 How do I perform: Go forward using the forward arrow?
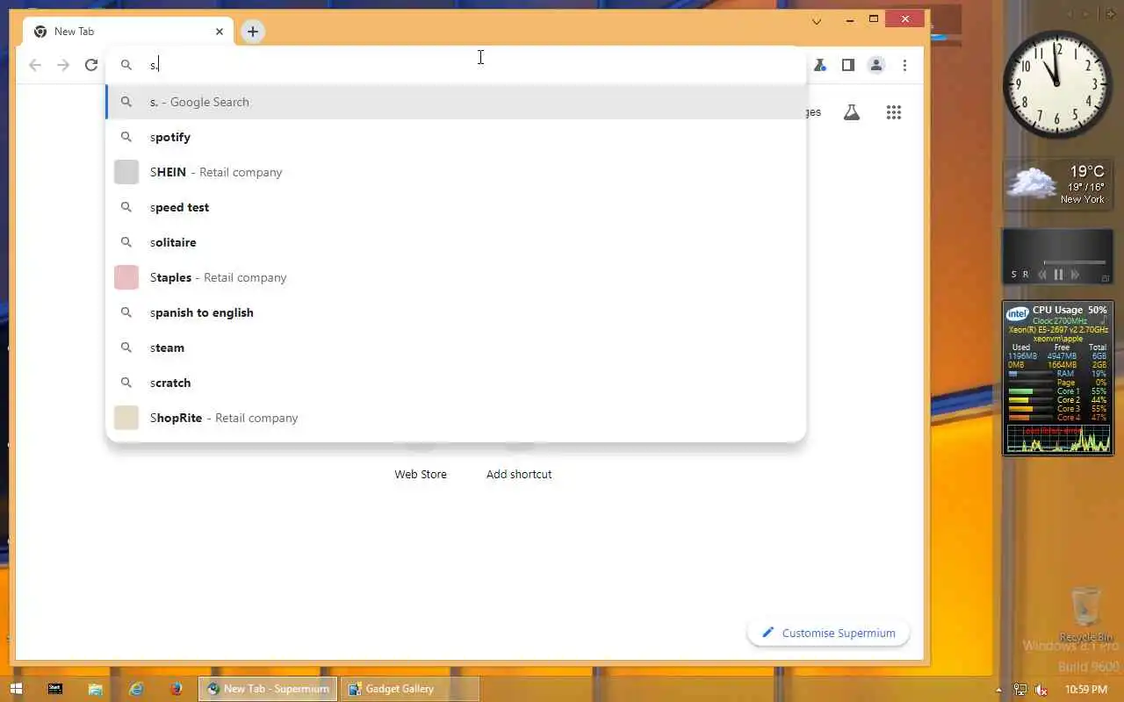(x=63, y=65)
